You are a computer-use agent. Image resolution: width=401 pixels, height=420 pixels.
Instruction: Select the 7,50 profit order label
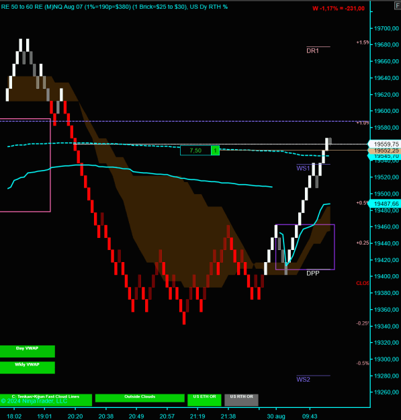(x=195, y=151)
